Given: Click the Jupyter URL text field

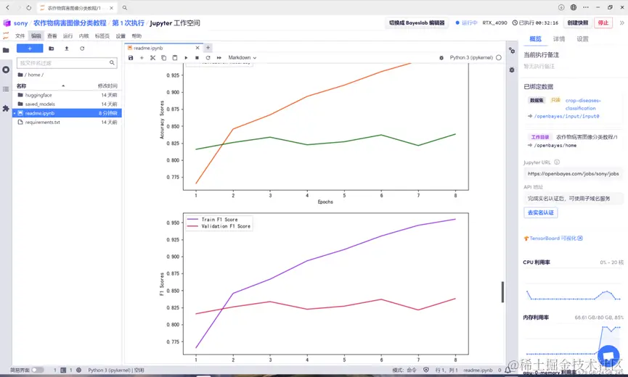Looking at the screenshot, I should (x=573, y=173).
